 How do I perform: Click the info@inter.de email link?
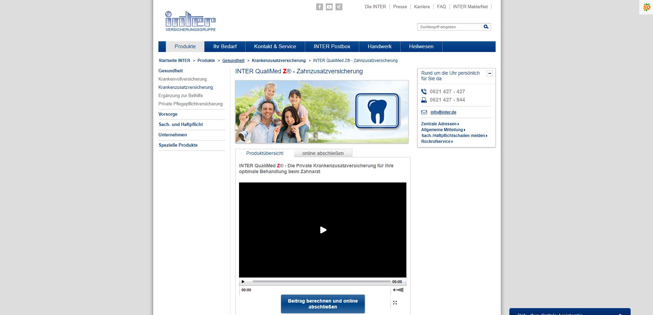[x=443, y=112]
